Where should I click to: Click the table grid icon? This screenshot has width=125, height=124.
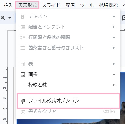(x=23, y=64)
